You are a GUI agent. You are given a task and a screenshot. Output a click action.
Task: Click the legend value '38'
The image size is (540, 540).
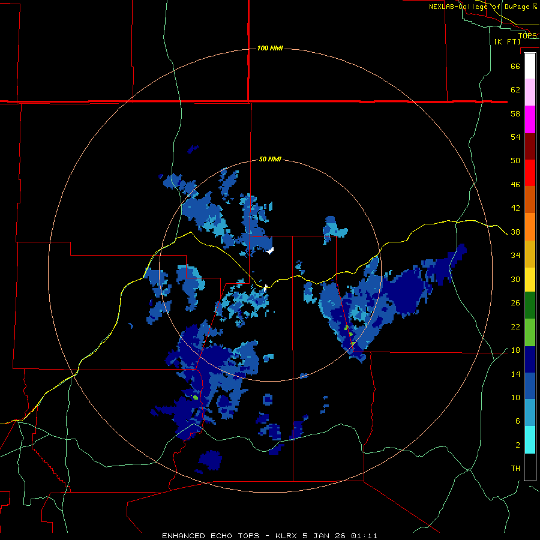point(515,232)
